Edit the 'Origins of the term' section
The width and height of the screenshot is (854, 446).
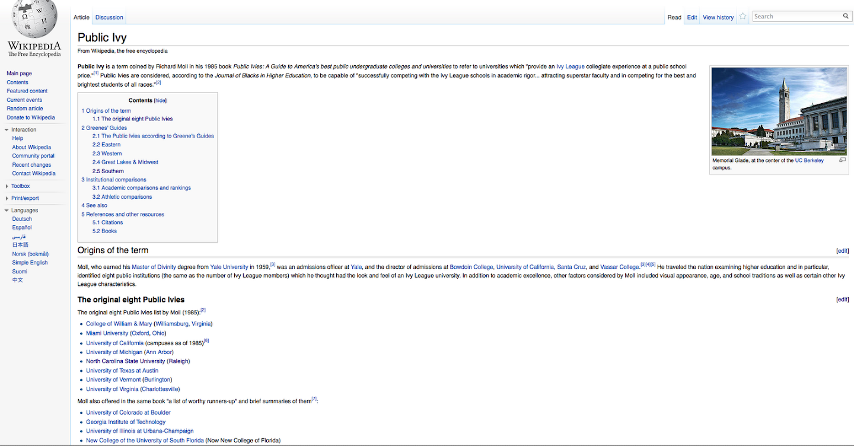pyautogui.click(x=842, y=251)
